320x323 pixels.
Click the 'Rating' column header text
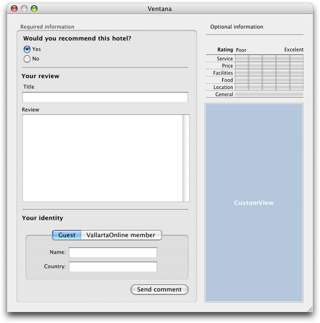[225, 49]
